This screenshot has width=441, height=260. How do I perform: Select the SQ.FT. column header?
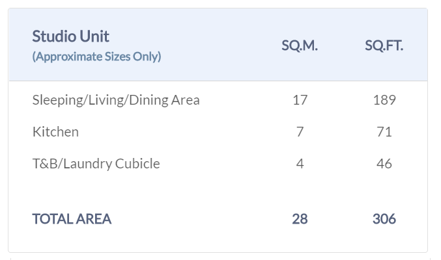(x=384, y=46)
